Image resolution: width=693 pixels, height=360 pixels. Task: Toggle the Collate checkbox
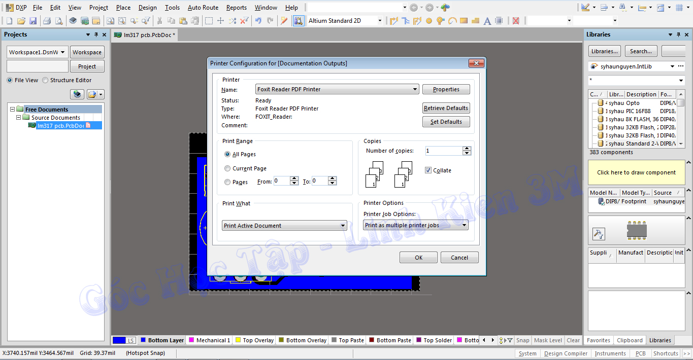pyautogui.click(x=428, y=170)
